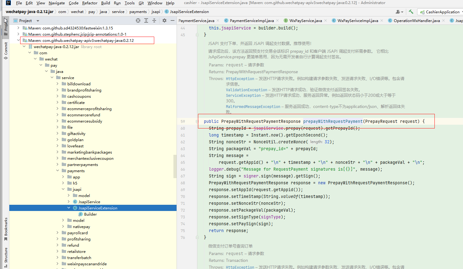The image size is (463, 269).
Task: Toggle the Project tool window sidebar button
Action: (x=6, y=27)
